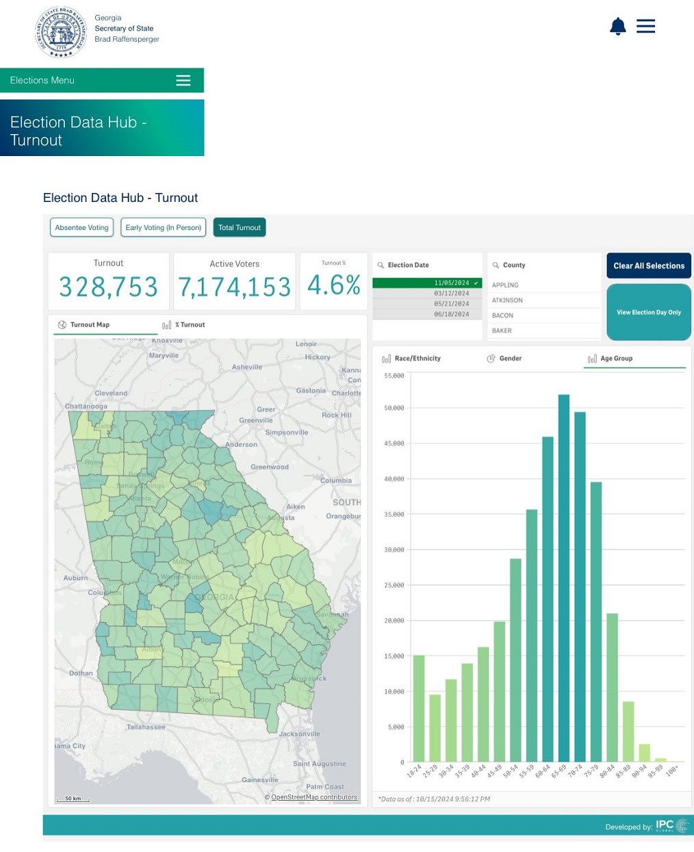Select the 03/12/2024 election date
Viewport: 694px width, 852px height.
[x=427, y=294]
